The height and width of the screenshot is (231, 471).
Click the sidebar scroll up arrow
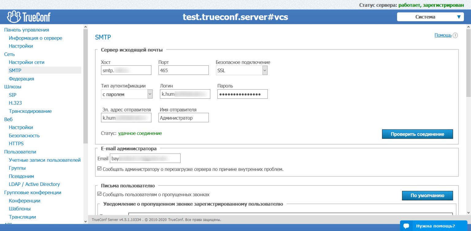pyautogui.click(x=85, y=27)
